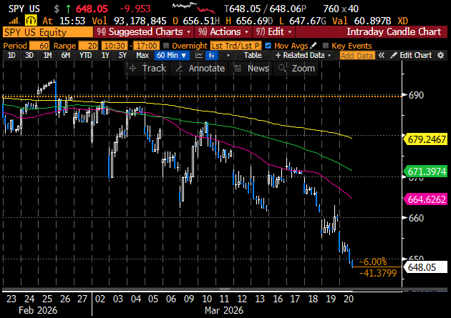
Task: Open the Actions dropdown menu
Action: click(x=223, y=32)
